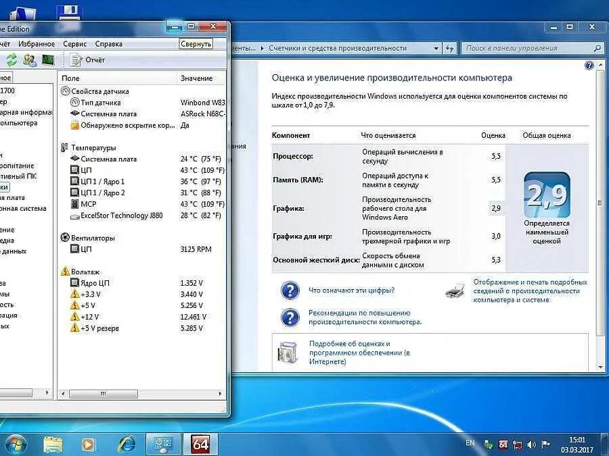Open Windows Media Player from taskbar
609x456 pixels.
tap(89, 445)
